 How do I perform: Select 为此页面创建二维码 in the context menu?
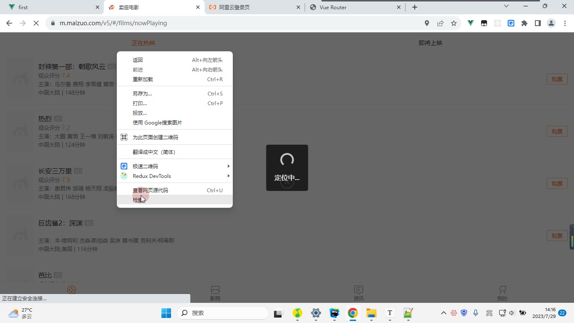(175, 137)
